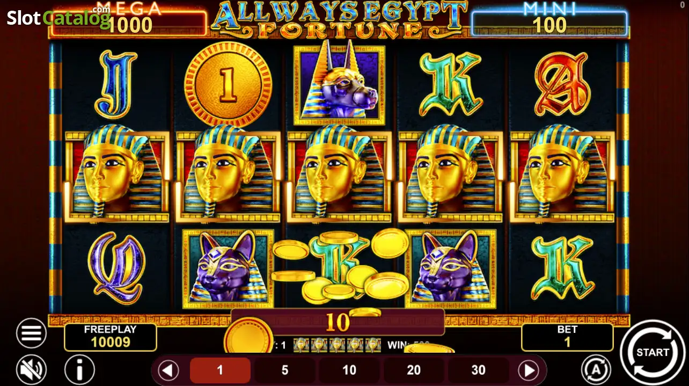
Task: Click the MEGA 1000 jackpot panel
Action: pyautogui.click(x=129, y=20)
